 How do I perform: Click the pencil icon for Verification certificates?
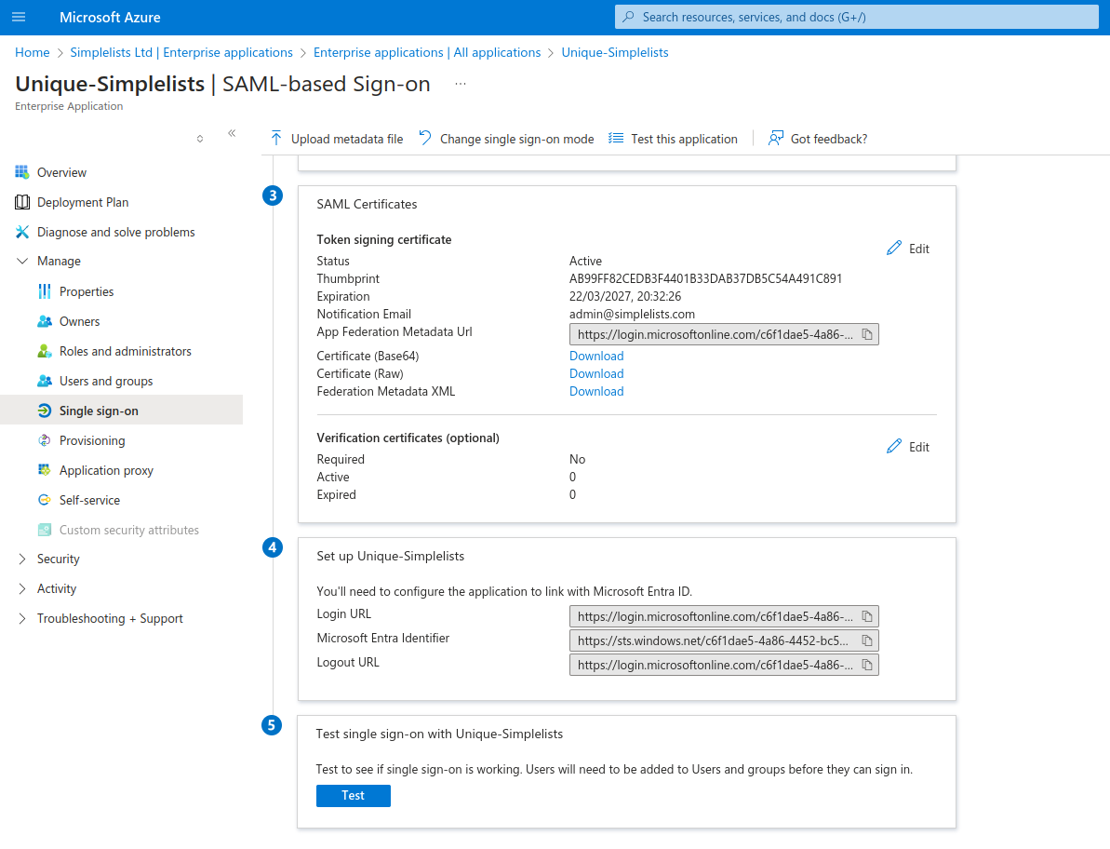[x=894, y=446]
